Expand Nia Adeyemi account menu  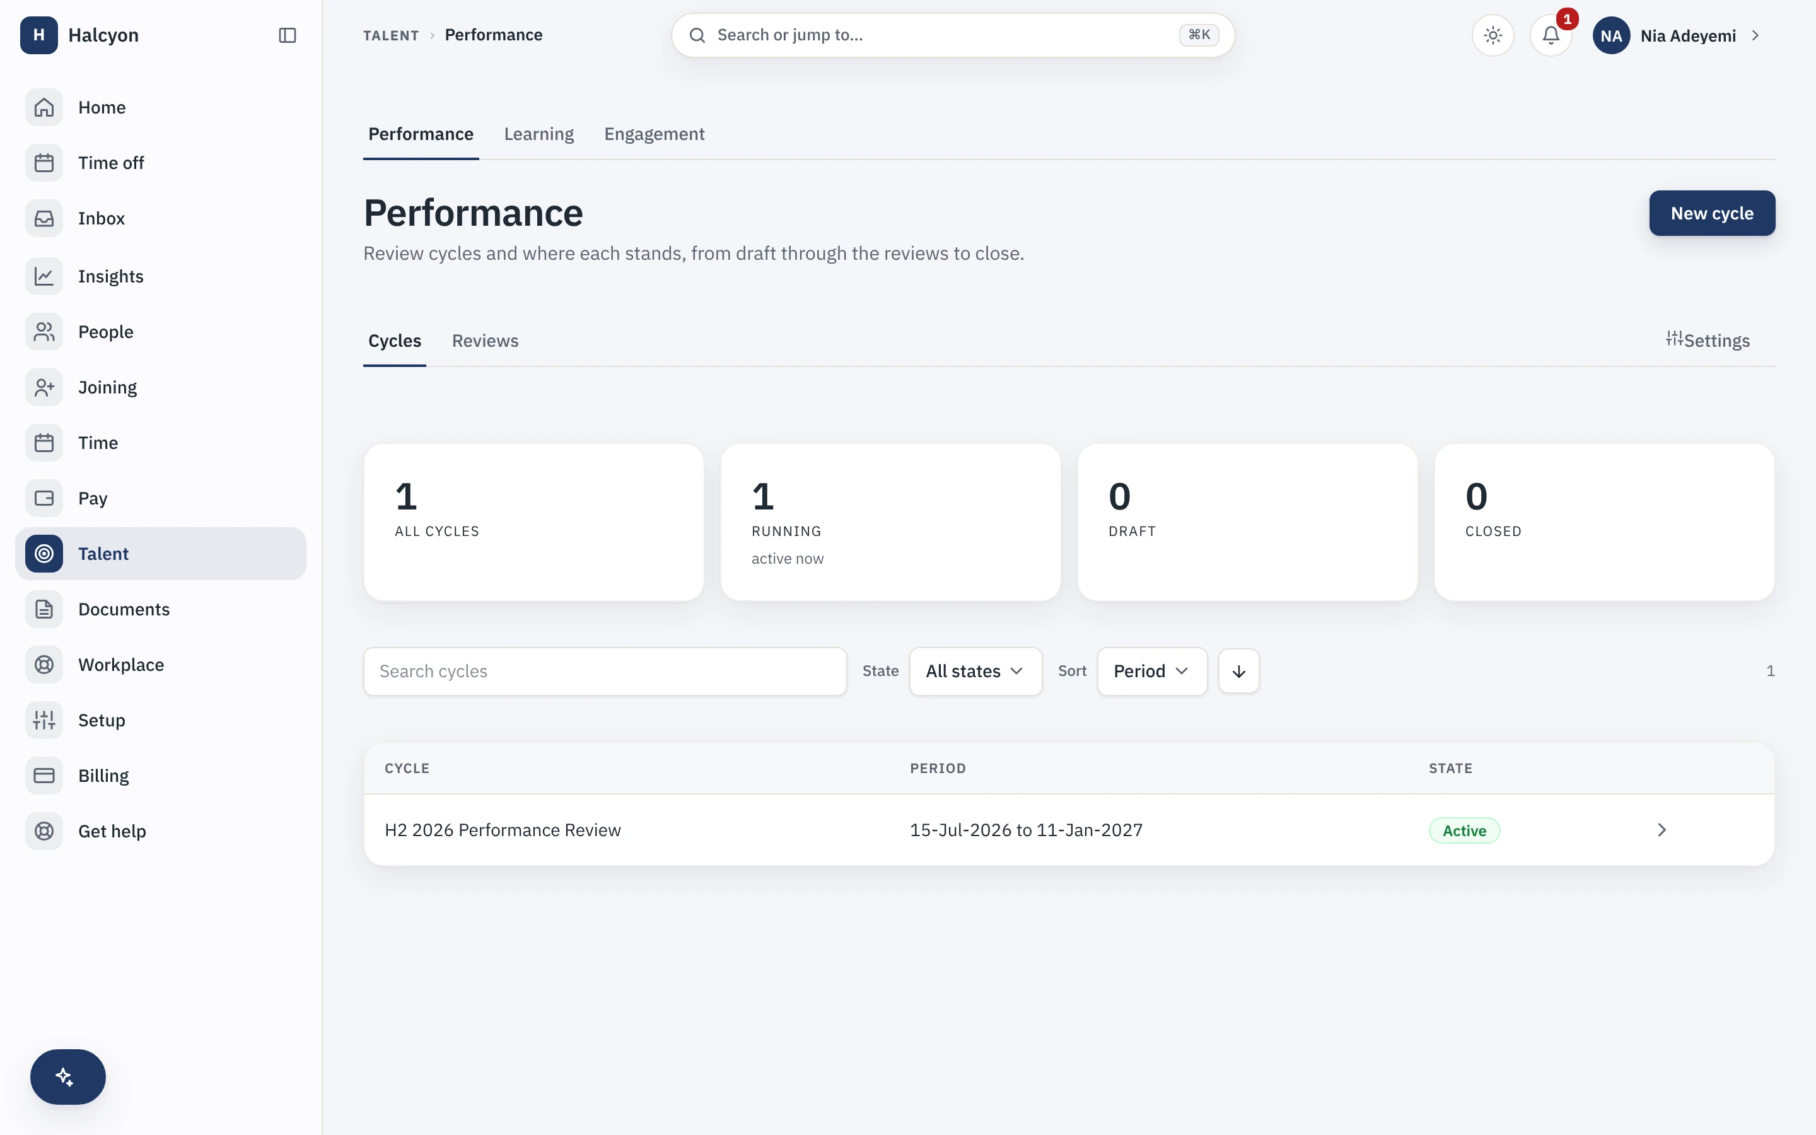pos(1677,35)
